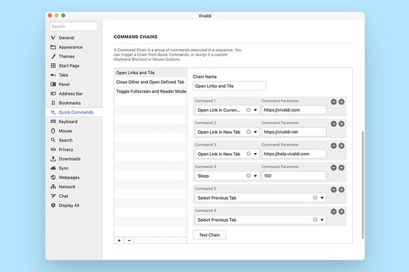This screenshot has height=272, width=409.
Task: Remove Command 4 using minus icon
Action: pyautogui.click(x=333, y=168)
